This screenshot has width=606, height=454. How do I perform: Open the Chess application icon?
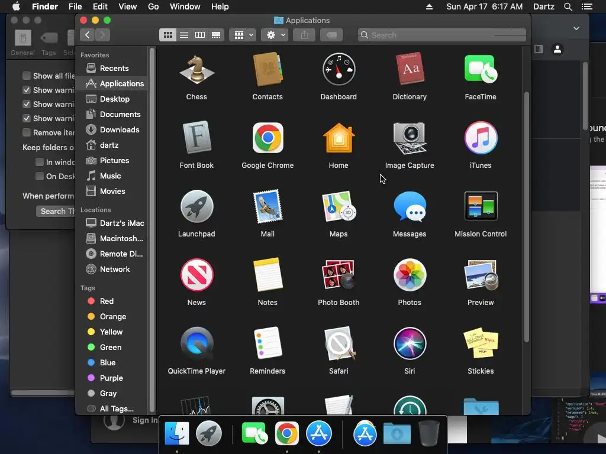(196, 70)
